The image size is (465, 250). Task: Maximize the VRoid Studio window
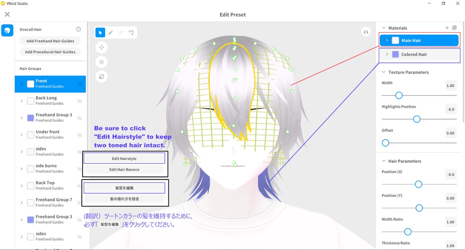[443, 4]
